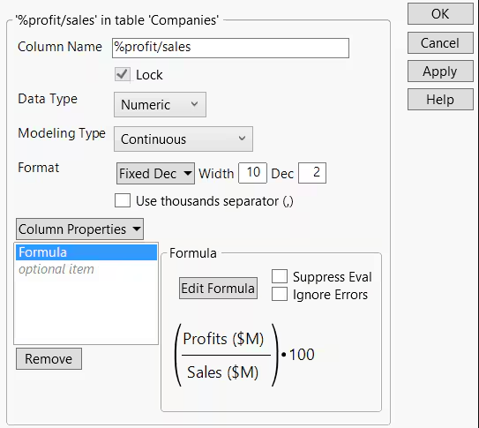This screenshot has height=428, width=479.
Task: Select Formula in the properties list
Action: pyautogui.click(x=86, y=252)
